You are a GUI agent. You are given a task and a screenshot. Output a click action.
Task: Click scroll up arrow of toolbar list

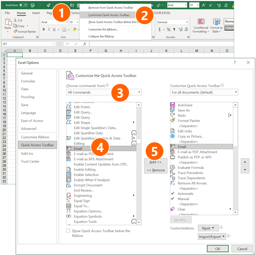[x=235, y=105]
